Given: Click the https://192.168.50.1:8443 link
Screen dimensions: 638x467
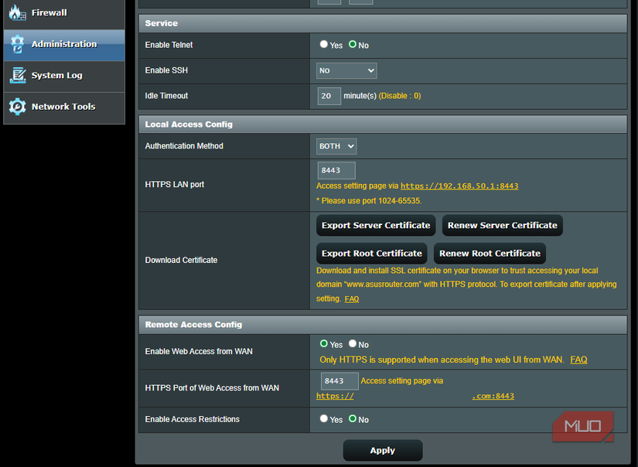Looking at the screenshot, I should [459, 186].
